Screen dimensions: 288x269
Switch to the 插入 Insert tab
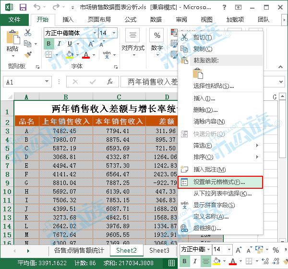68,20
